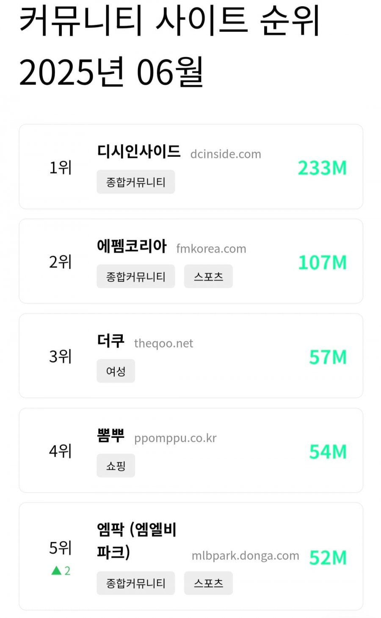The image size is (381, 618).
Task: Click the green up-arrow rank change icon
Action: pos(56,571)
